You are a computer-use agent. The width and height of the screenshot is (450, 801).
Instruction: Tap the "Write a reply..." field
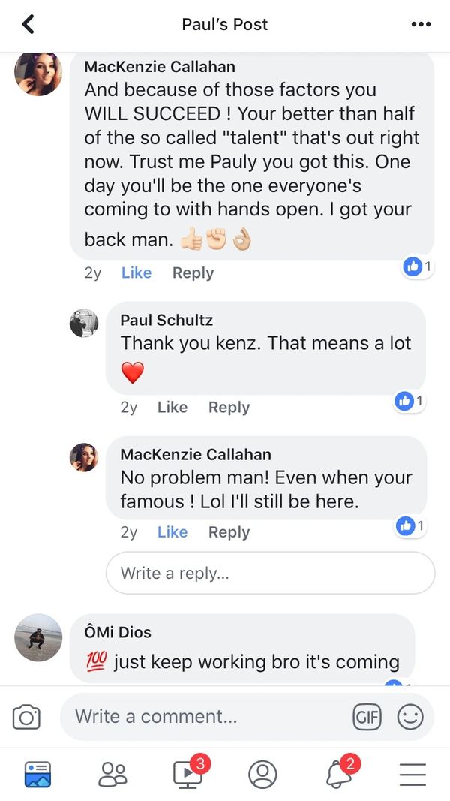(270, 574)
